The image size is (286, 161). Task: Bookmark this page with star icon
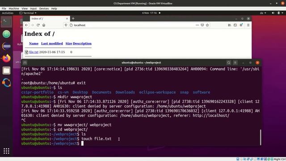(207, 25)
